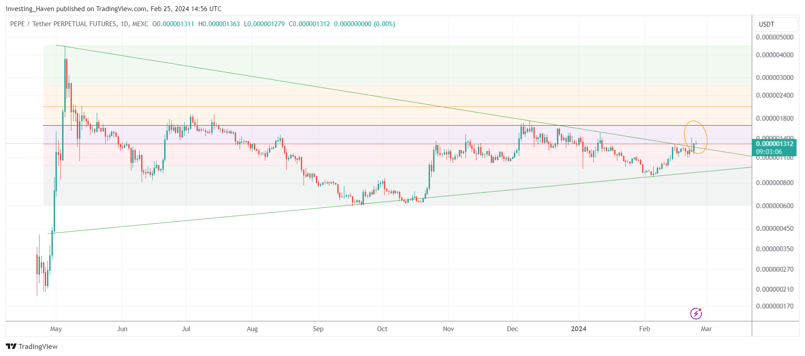
Task: Click the change value 0.000000000 (0.00%)
Action: (x=364, y=24)
